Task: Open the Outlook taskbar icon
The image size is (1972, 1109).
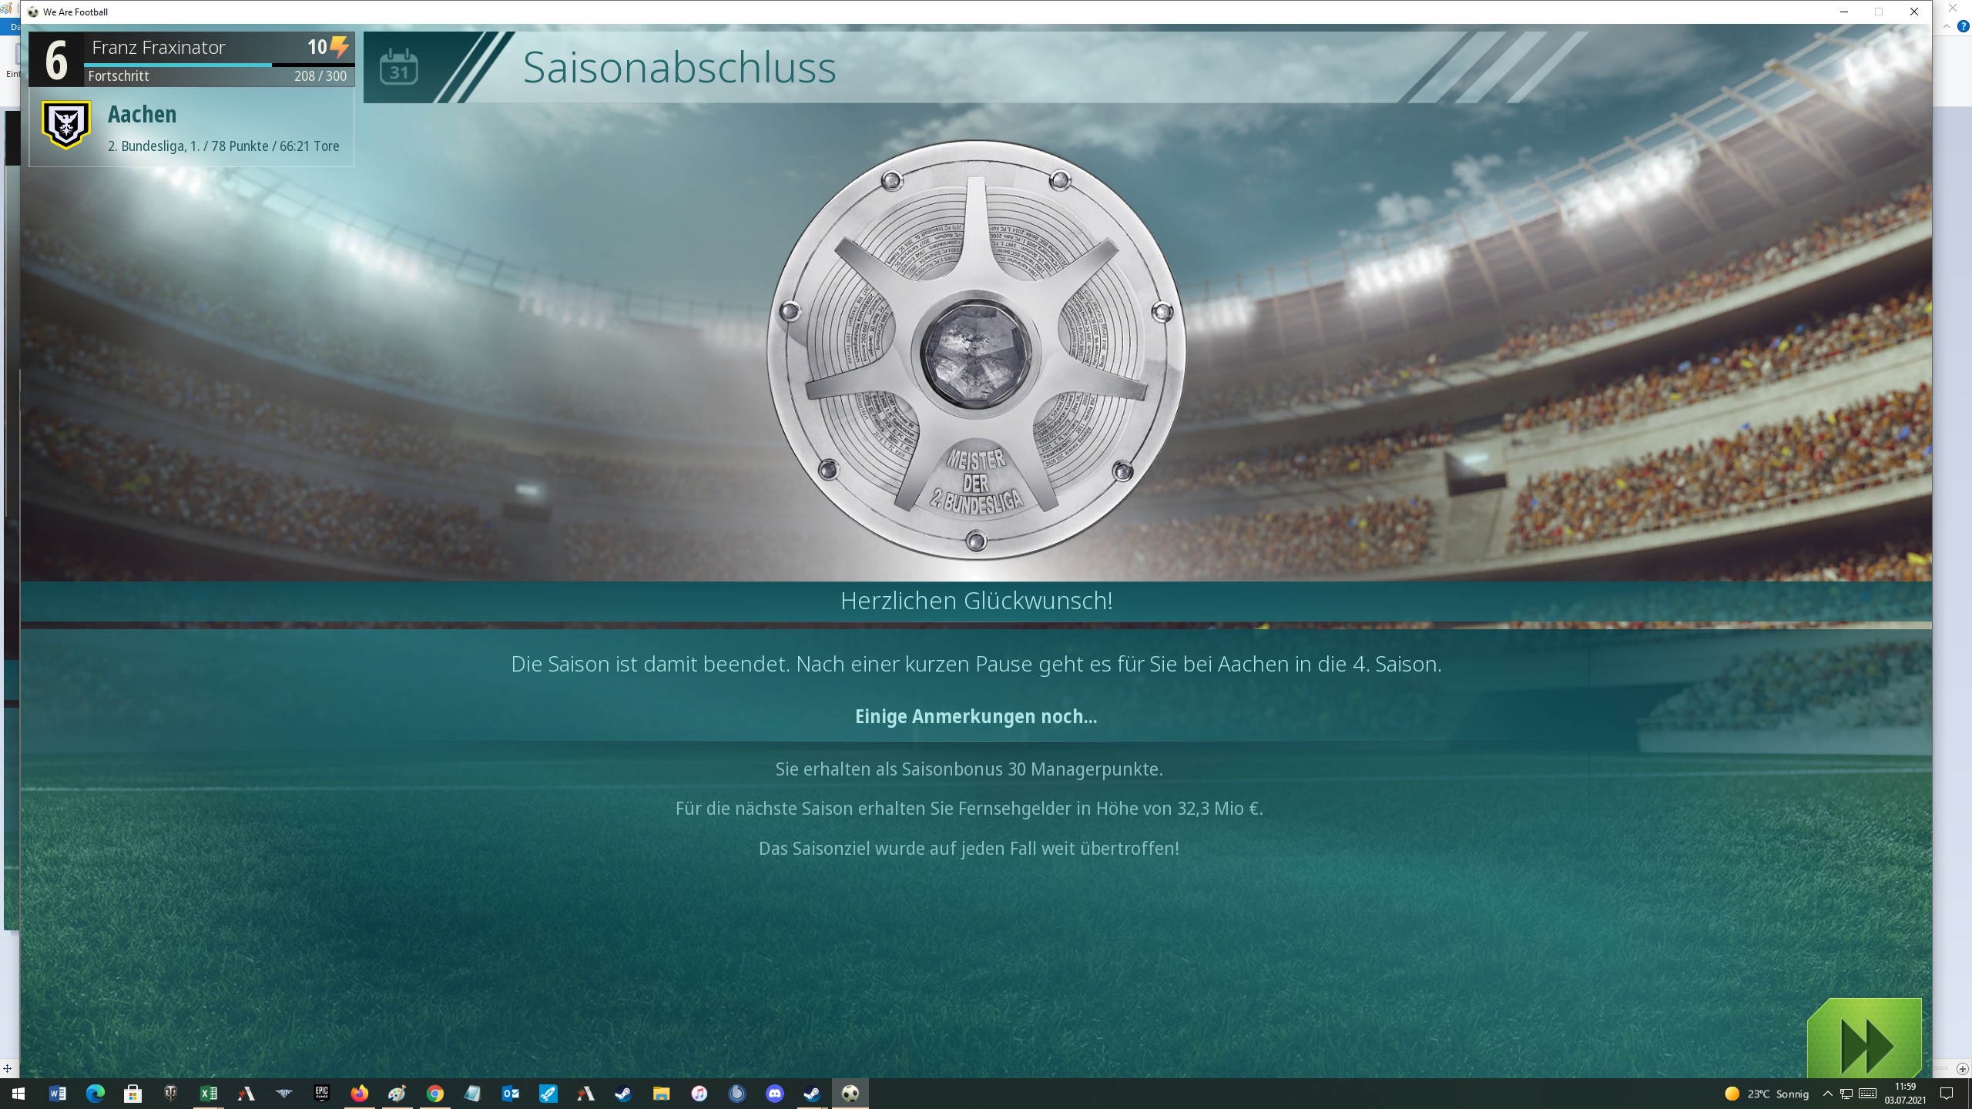Action: 510,1094
